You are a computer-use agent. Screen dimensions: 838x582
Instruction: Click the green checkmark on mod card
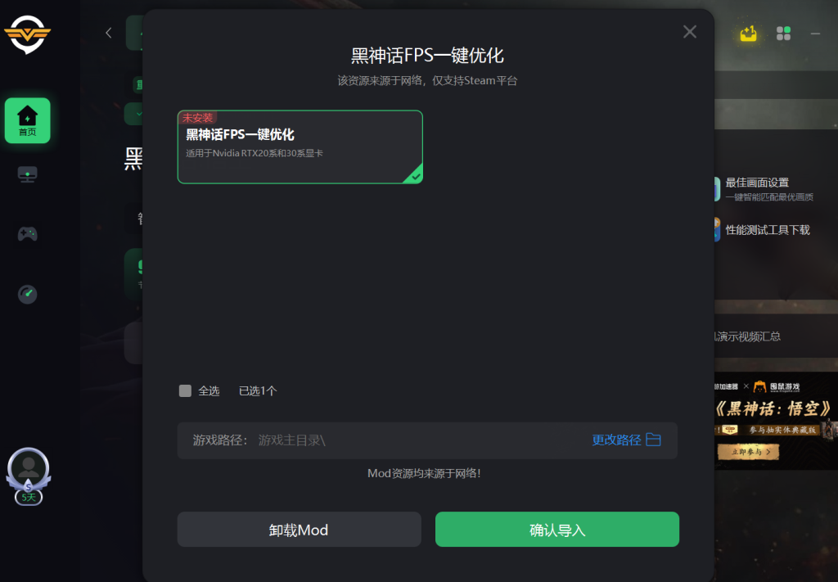[x=415, y=176]
